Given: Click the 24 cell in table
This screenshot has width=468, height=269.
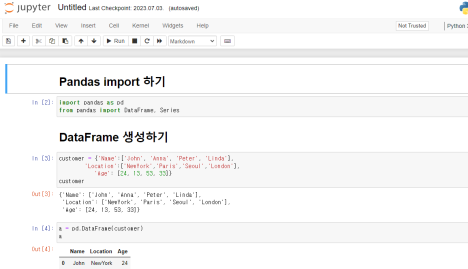Looking at the screenshot, I should click(124, 263).
